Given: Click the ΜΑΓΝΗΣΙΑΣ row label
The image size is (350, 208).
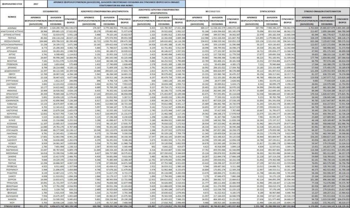Looking at the screenshot, I should click(12, 150).
